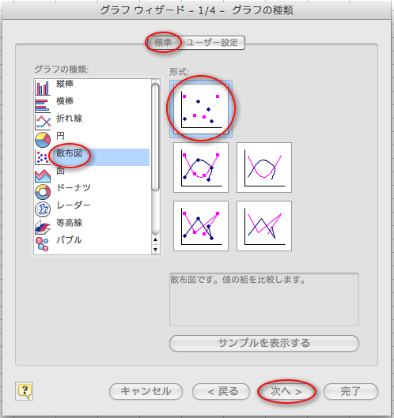The height and width of the screenshot is (418, 394).
Task: Go back with the < 戻る button
Action: coord(221,391)
